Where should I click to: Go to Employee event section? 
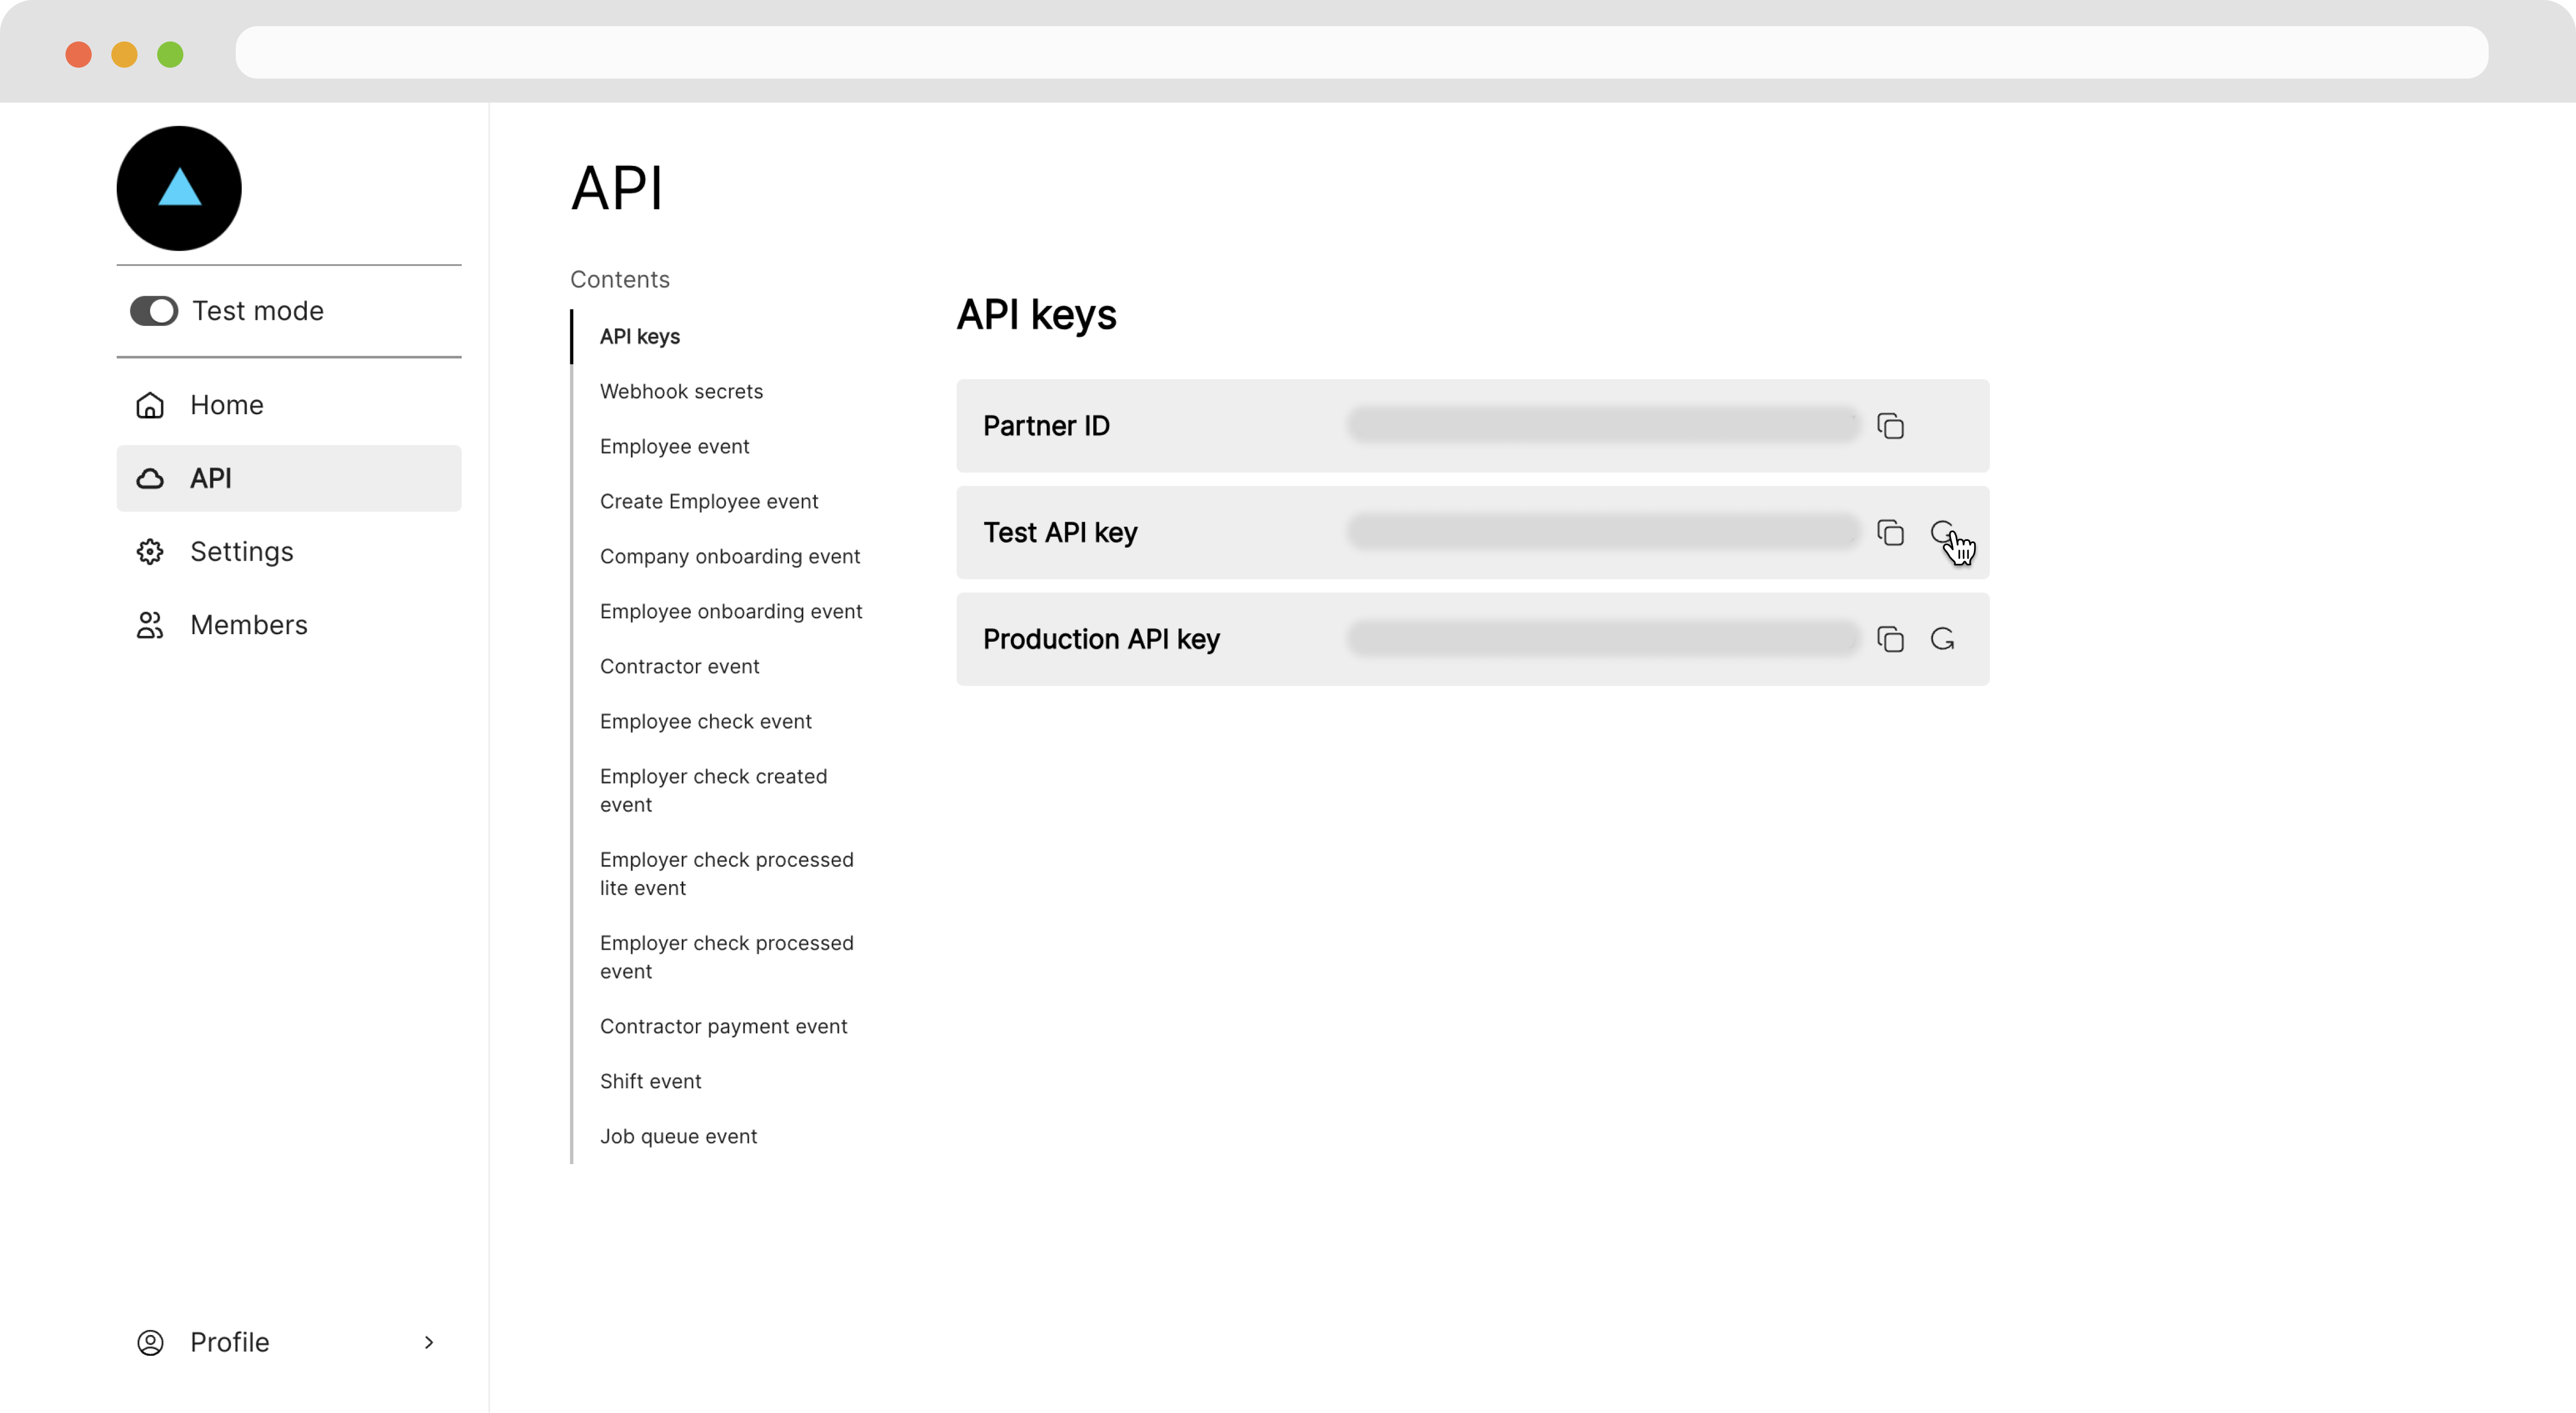coord(674,446)
